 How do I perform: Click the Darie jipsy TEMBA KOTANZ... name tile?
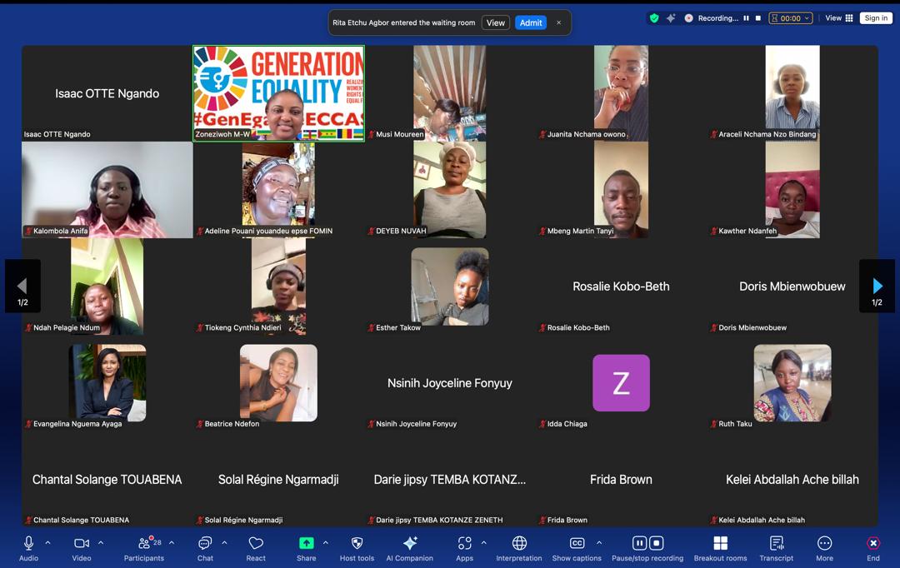pyautogui.click(x=450, y=479)
